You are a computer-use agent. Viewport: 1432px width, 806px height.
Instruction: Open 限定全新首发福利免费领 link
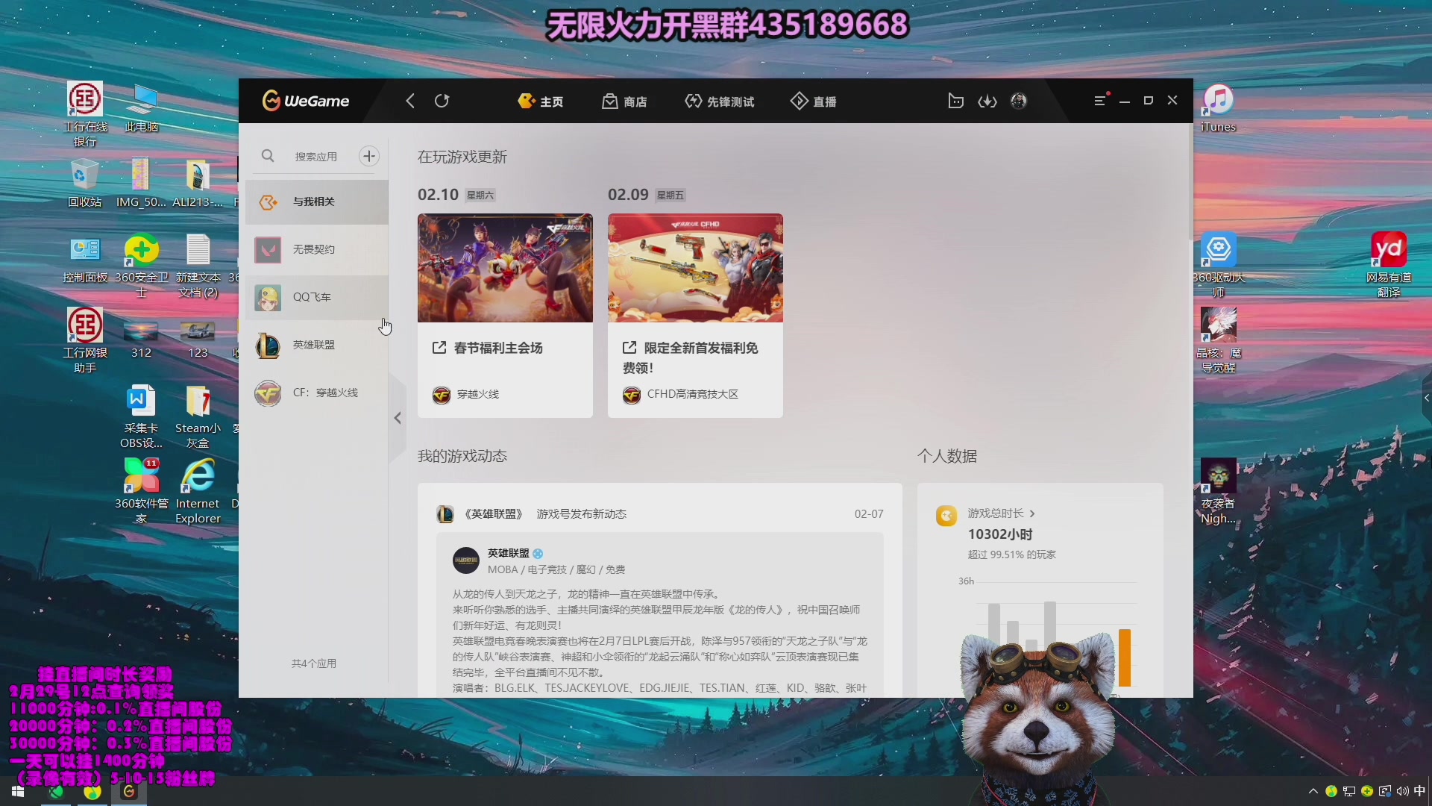[691, 357]
